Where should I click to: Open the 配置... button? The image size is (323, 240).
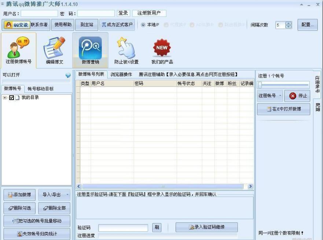pyautogui.click(x=307, y=25)
